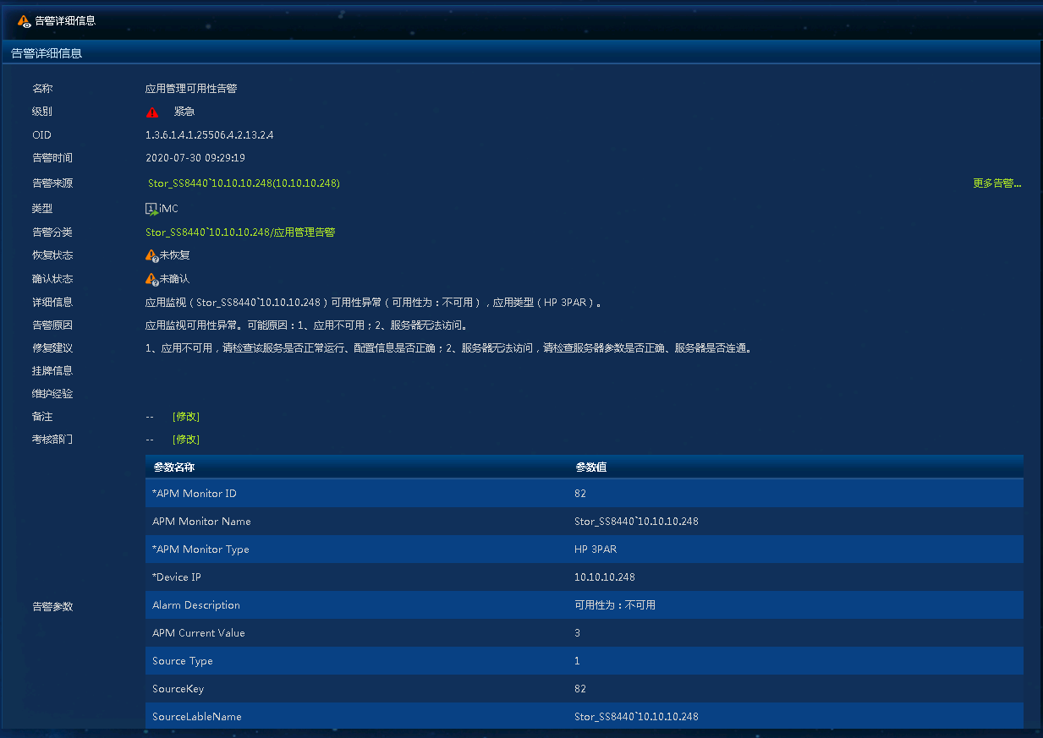Viewport: 1043px width, 738px height.
Task: Select the Source Type parameter label
Action: coord(183,661)
